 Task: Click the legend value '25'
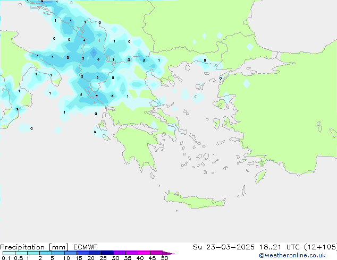tap(103, 258)
